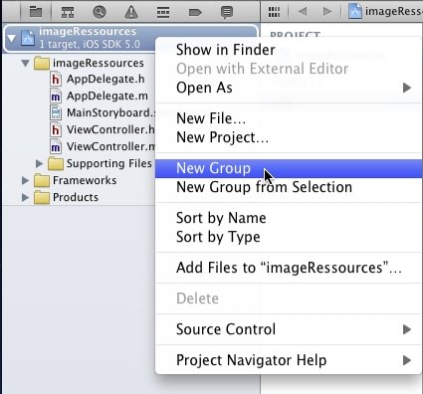The height and width of the screenshot is (394, 423).
Task: Show the Issue navigator warning icon
Action: [131, 12]
